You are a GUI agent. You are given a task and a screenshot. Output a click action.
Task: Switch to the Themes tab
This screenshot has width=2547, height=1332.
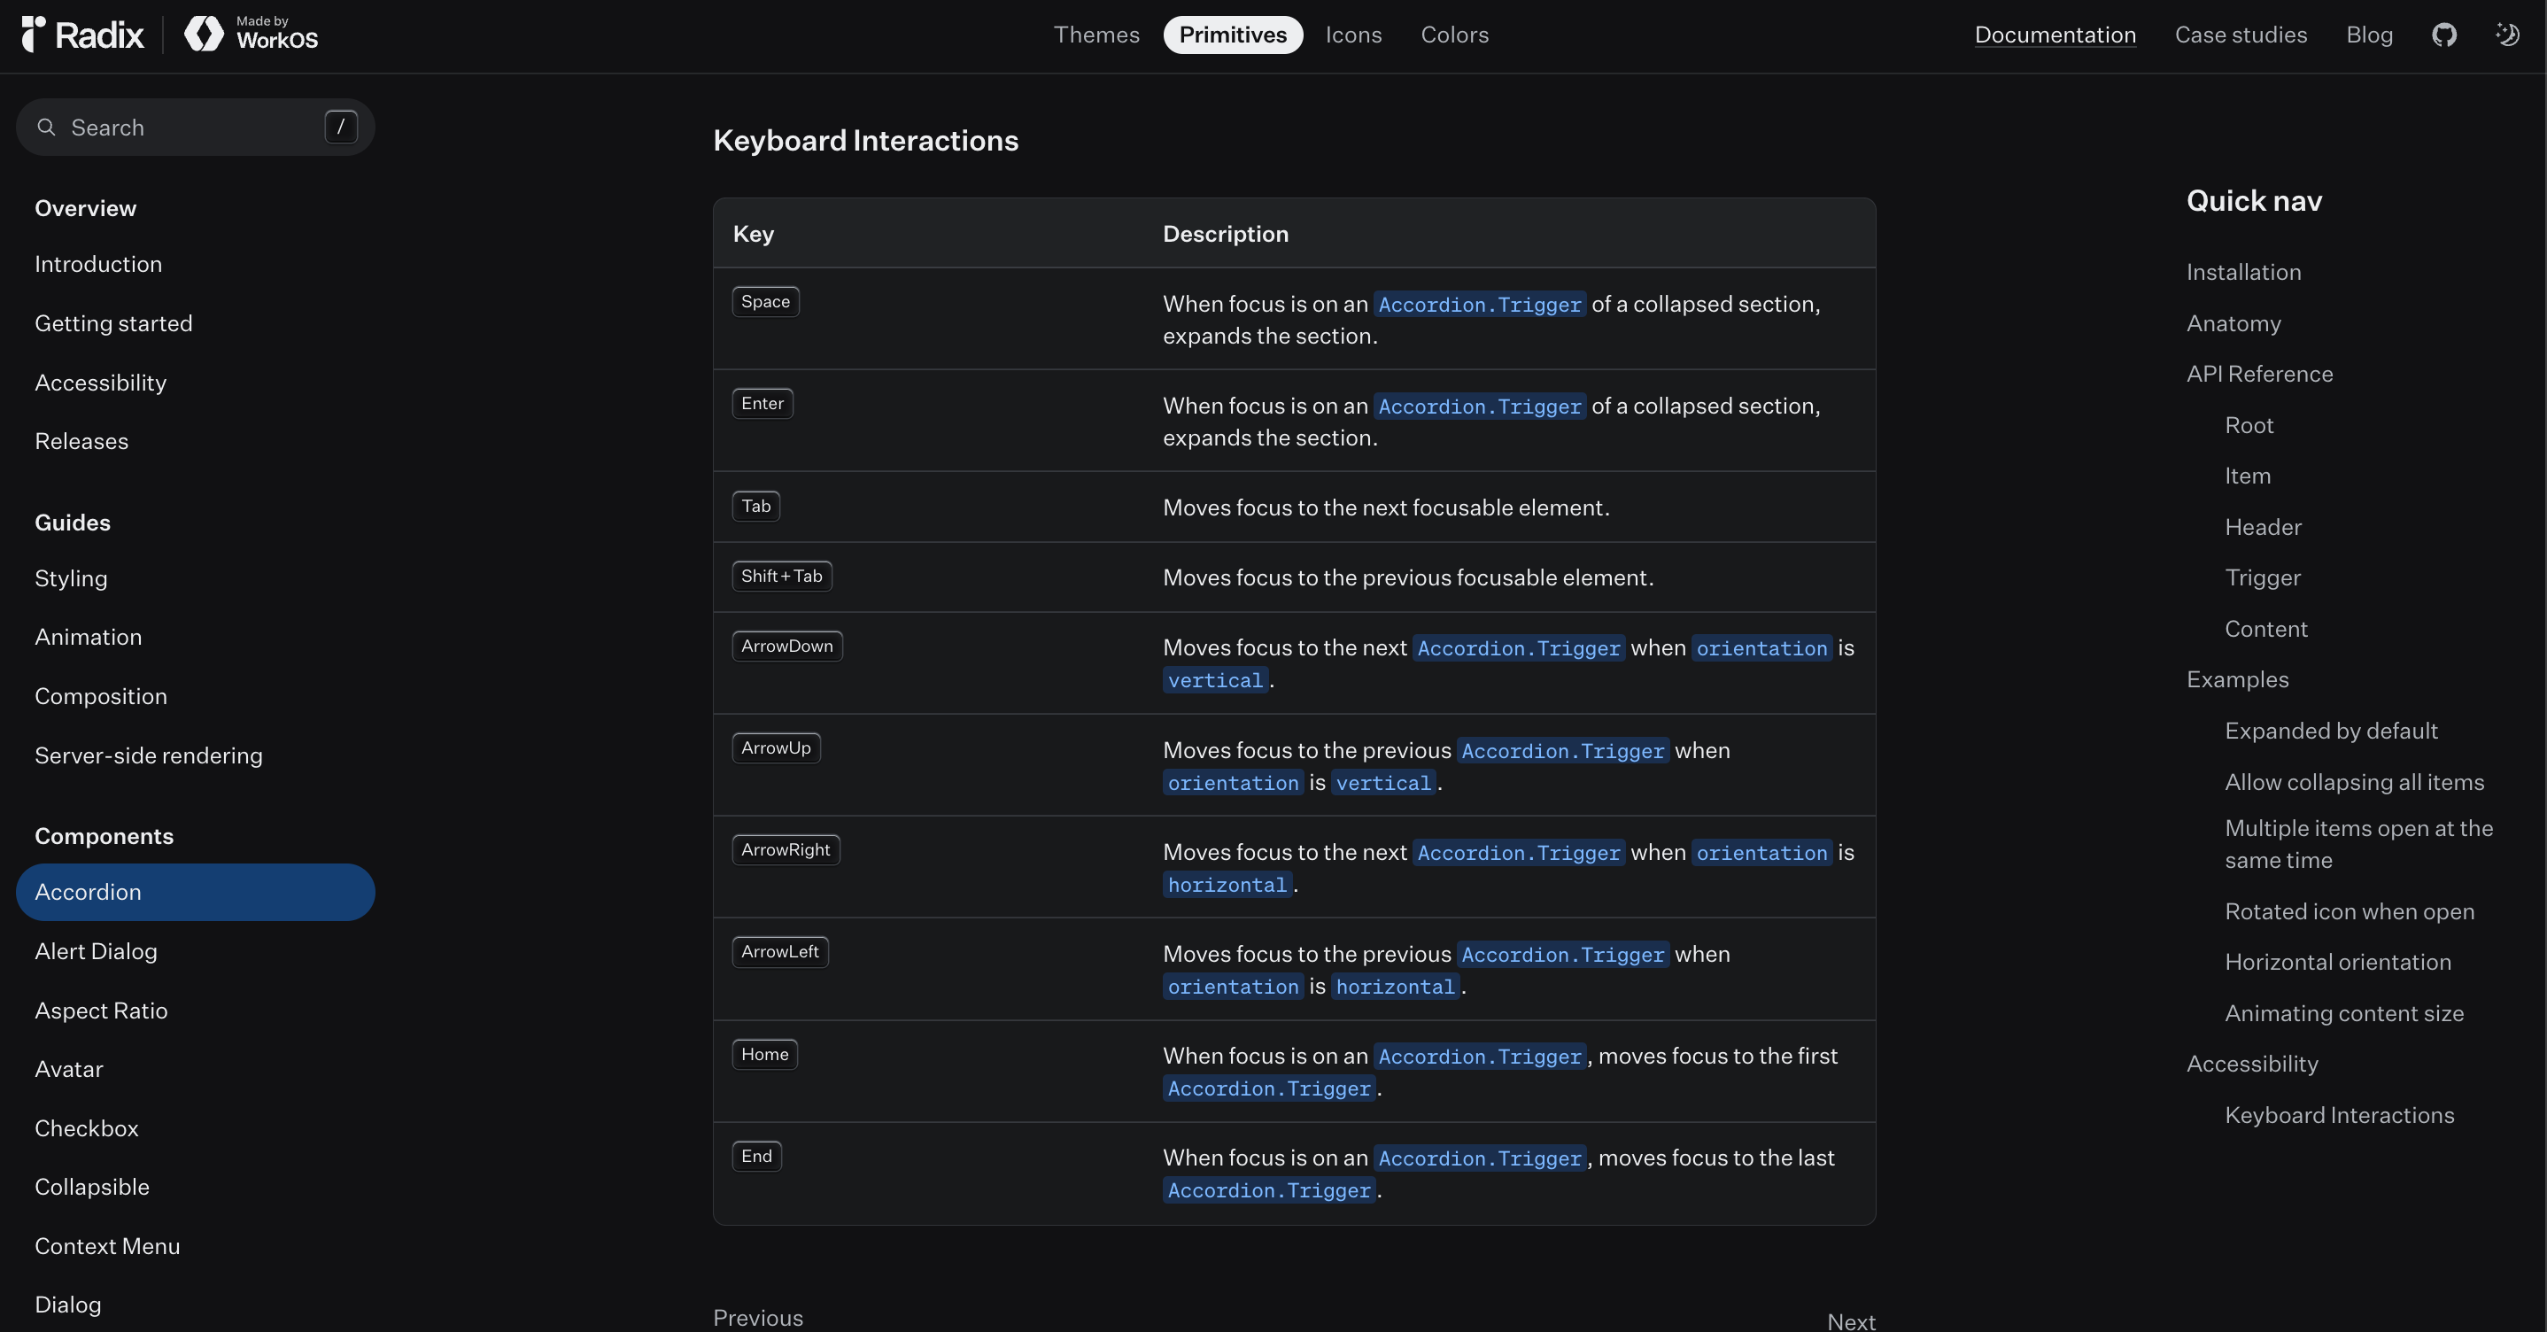(1095, 35)
